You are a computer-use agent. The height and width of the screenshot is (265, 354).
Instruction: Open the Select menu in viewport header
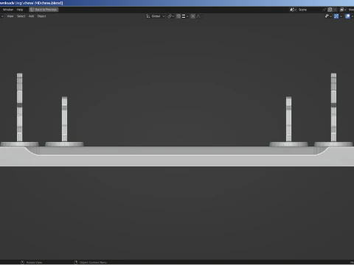[21, 16]
